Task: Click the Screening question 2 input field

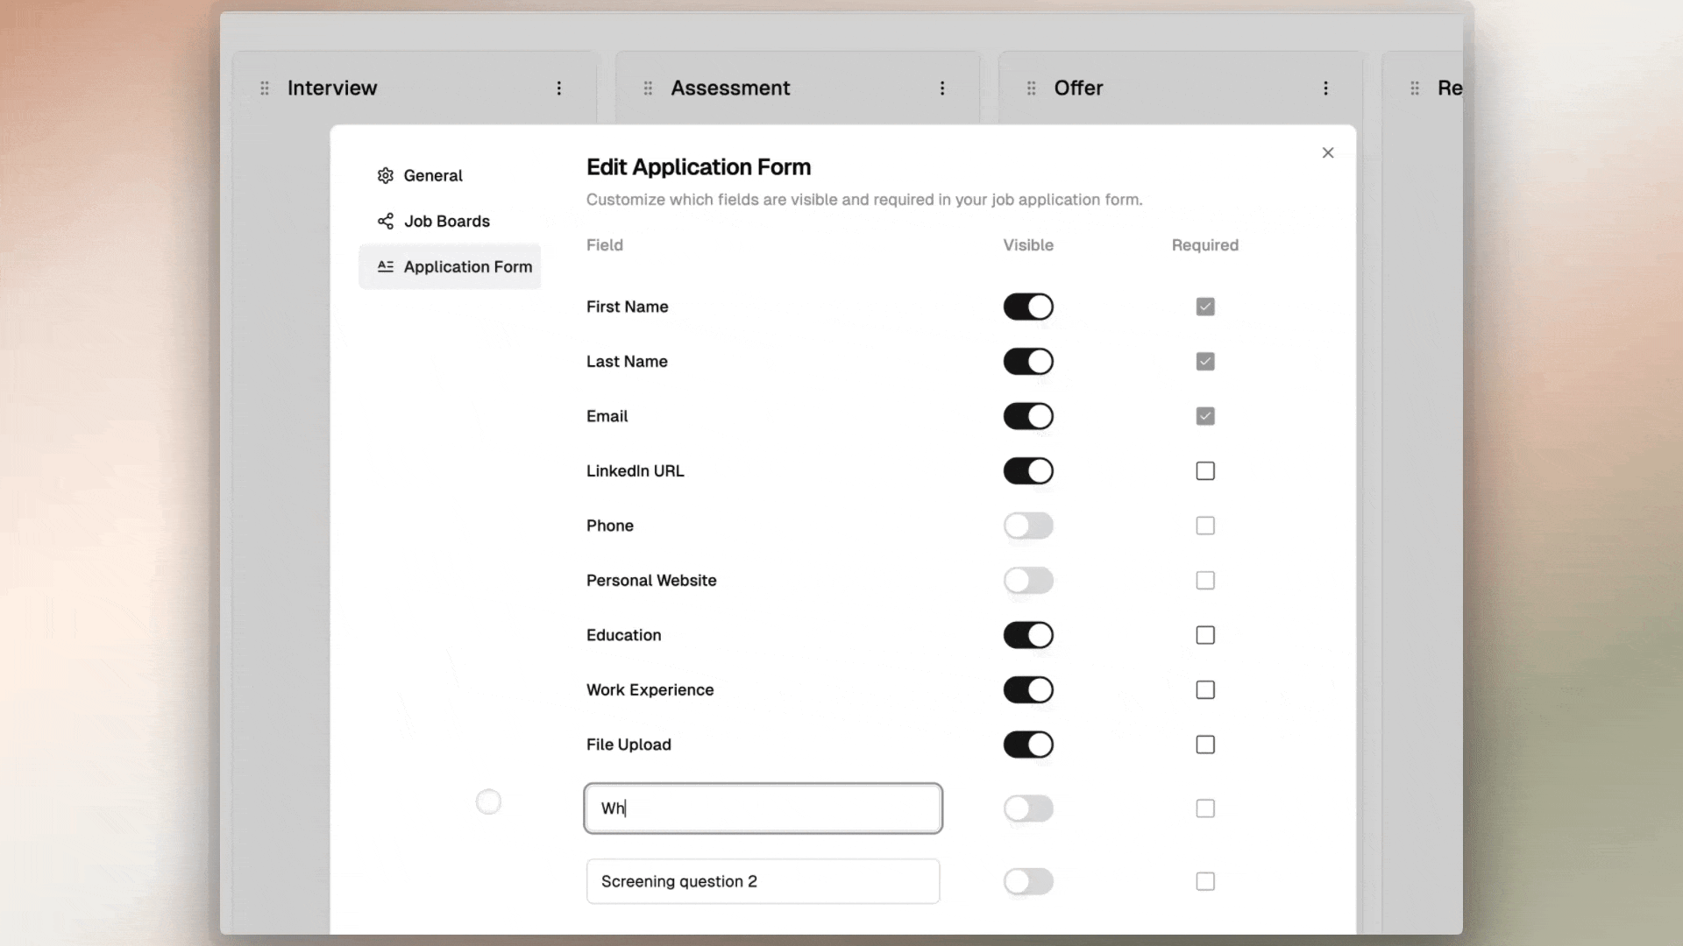Action: (763, 881)
